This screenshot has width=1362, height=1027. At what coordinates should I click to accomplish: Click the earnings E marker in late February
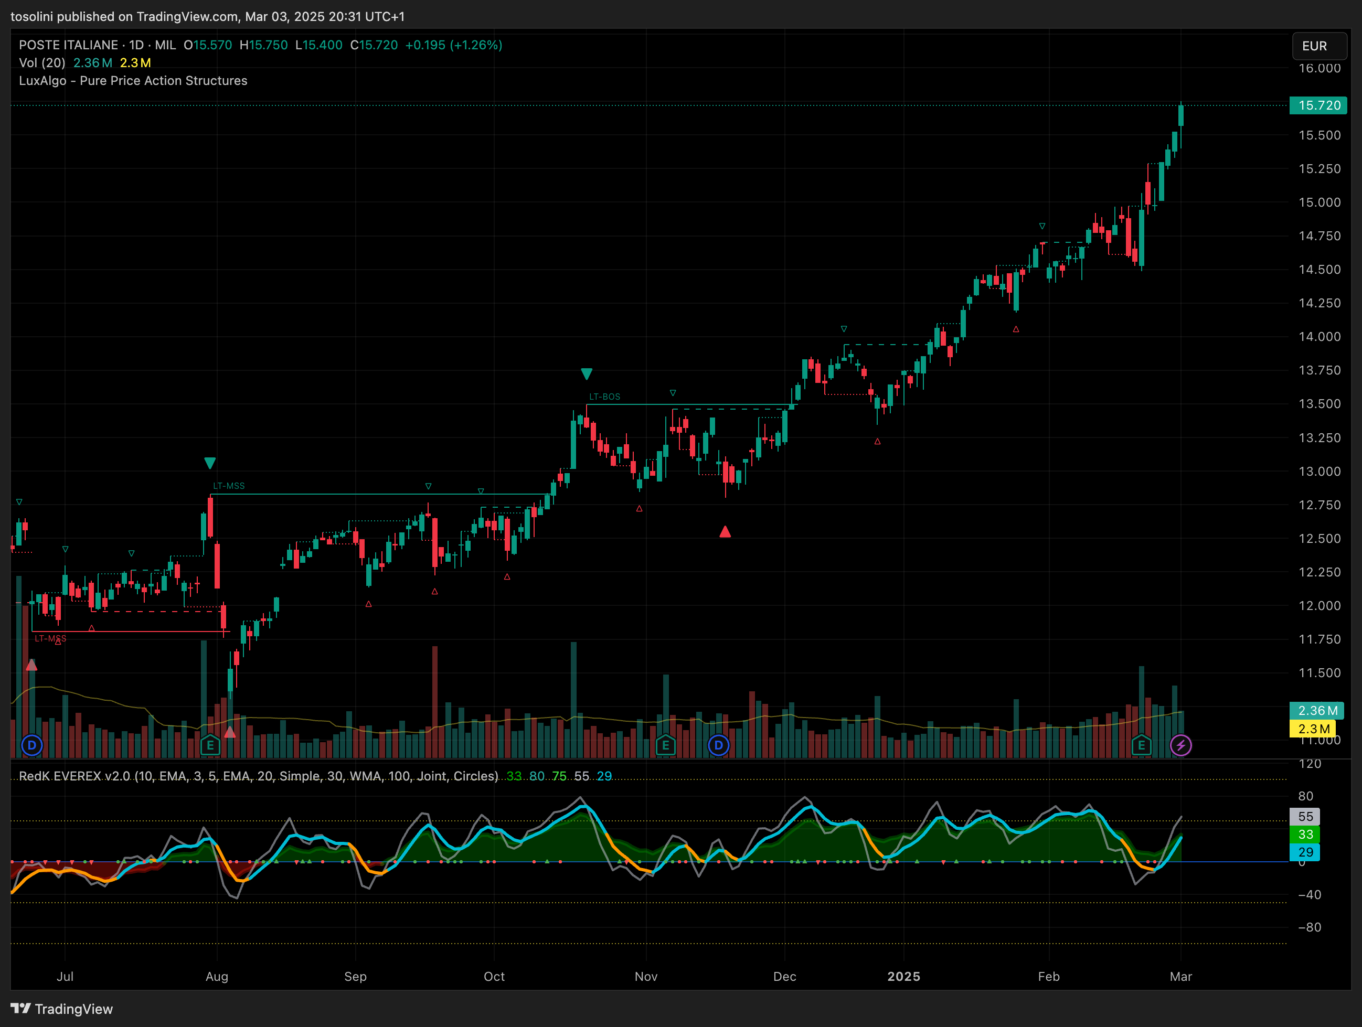1141,746
